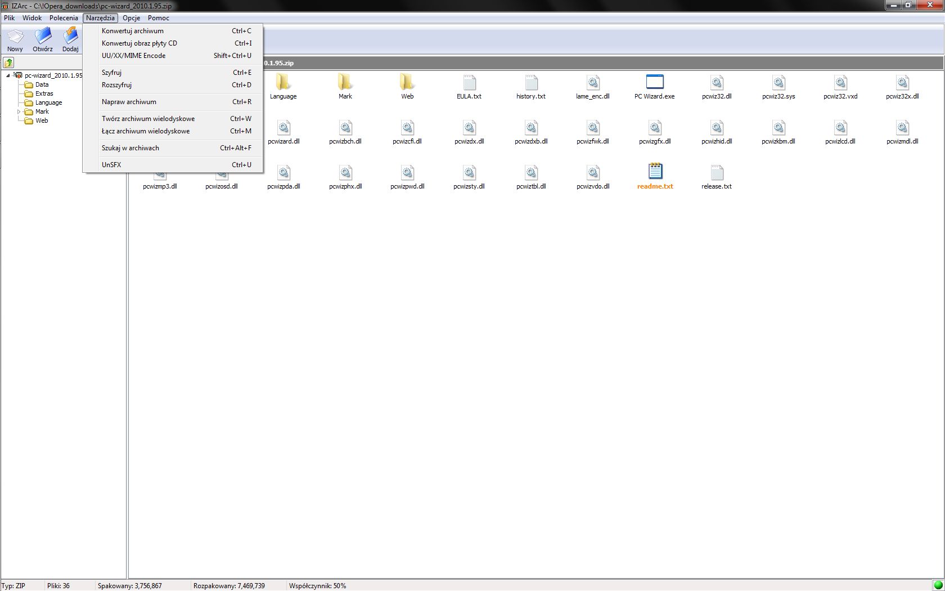The width and height of the screenshot is (945, 591).
Task: Choose Szyfruj from the menu
Action: click(x=173, y=73)
